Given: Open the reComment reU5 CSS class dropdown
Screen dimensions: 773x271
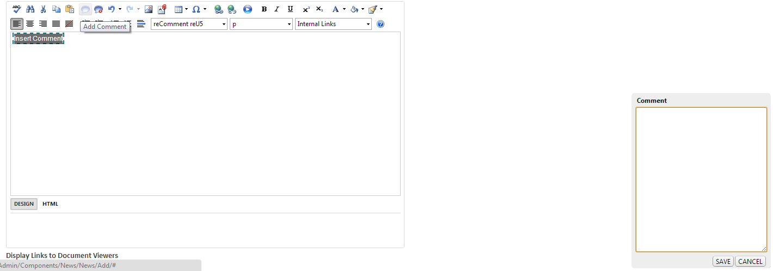Looking at the screenshot, I should click(189, 24).
